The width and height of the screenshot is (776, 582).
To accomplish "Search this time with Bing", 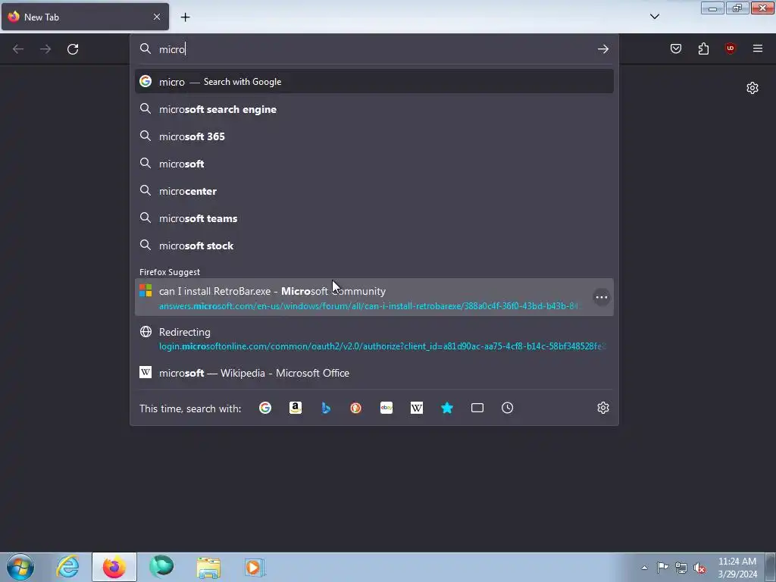I will pyautogui.click(x=326, y=408).
